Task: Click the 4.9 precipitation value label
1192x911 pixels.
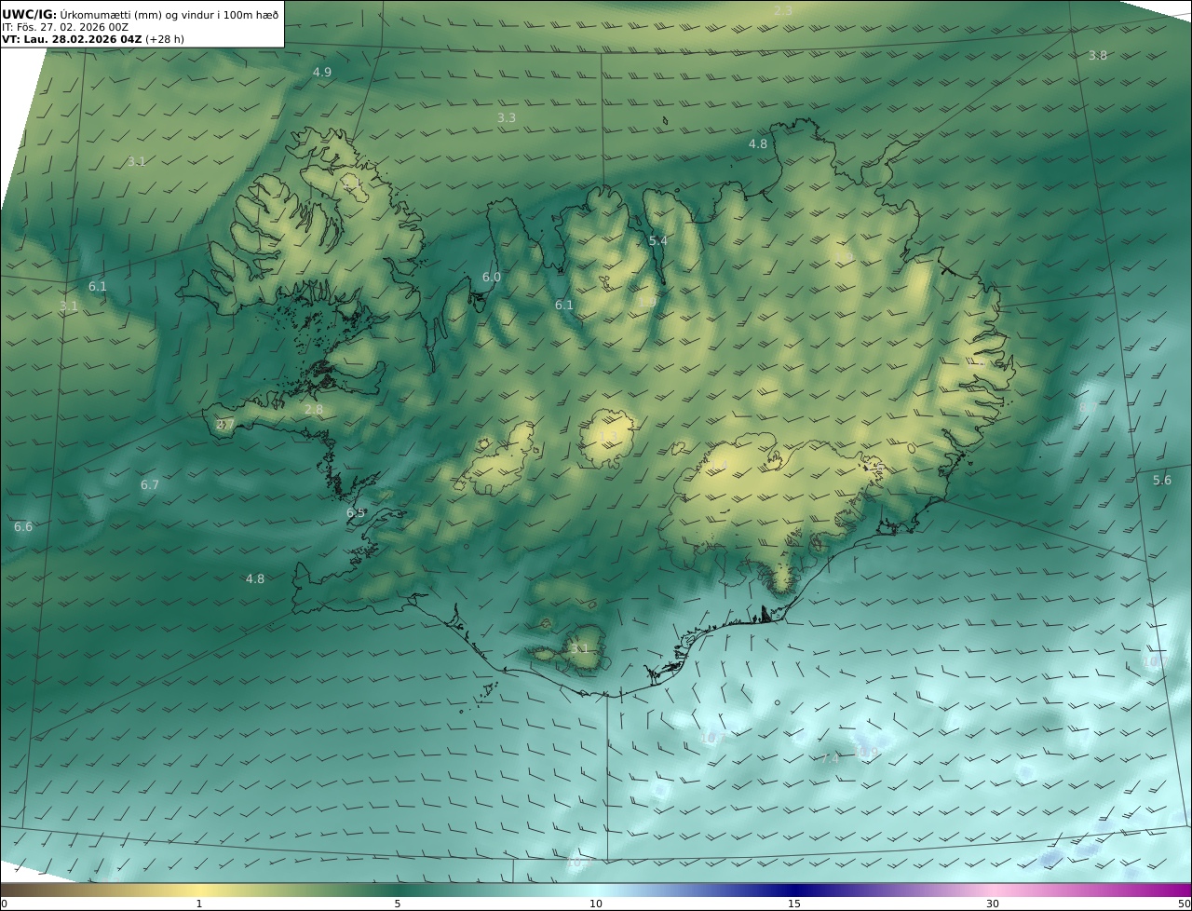Action: [x=321, y=72]
